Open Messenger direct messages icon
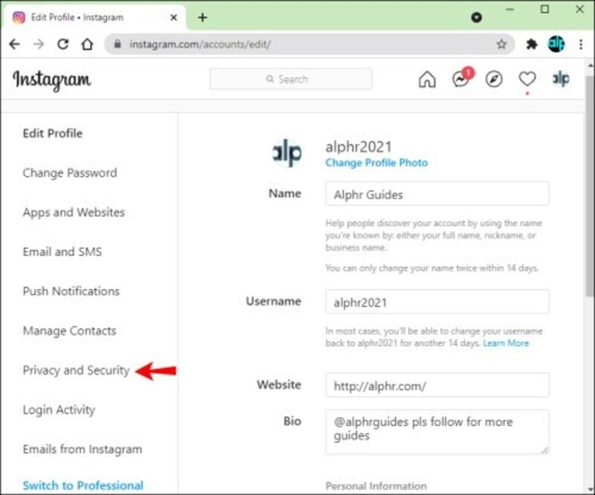 (x=462, y=78)
